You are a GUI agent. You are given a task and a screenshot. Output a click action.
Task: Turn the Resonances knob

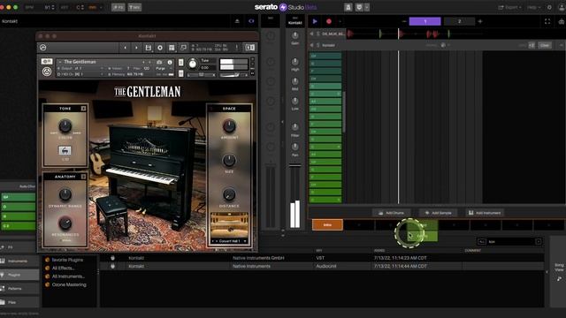65,223
